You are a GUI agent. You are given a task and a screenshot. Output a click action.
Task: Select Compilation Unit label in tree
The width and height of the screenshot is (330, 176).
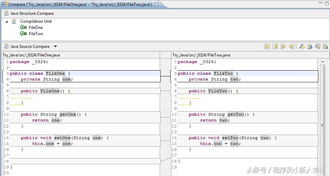pos(36,21)
